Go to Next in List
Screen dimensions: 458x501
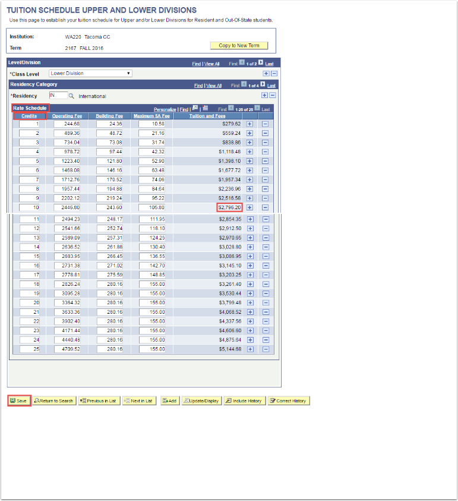(x=139, y=401)
